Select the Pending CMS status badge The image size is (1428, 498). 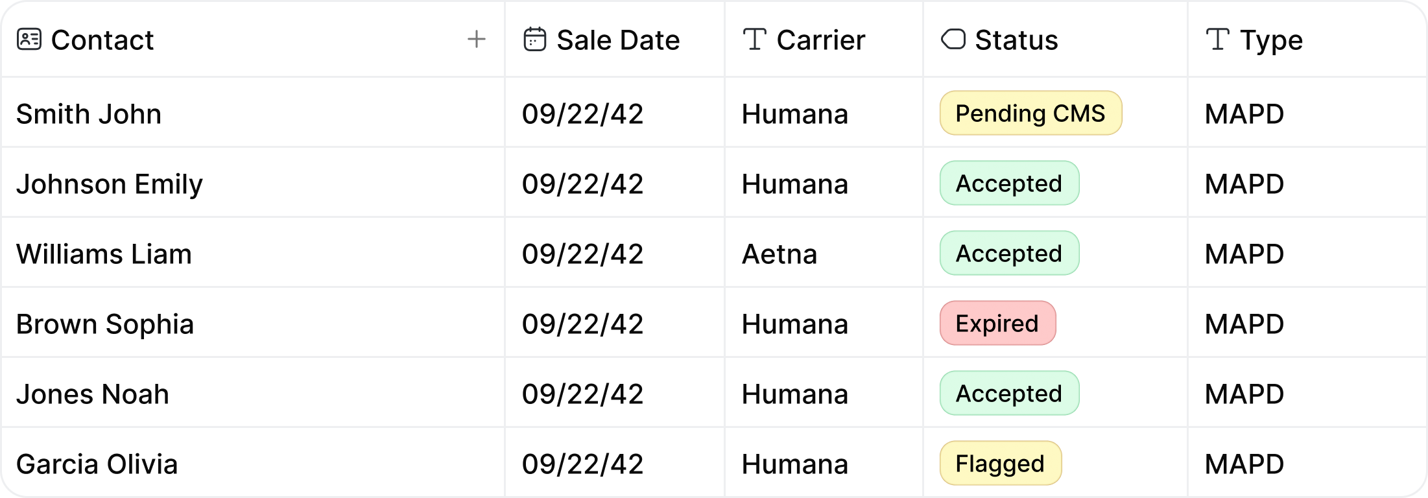coord(1030,113)
